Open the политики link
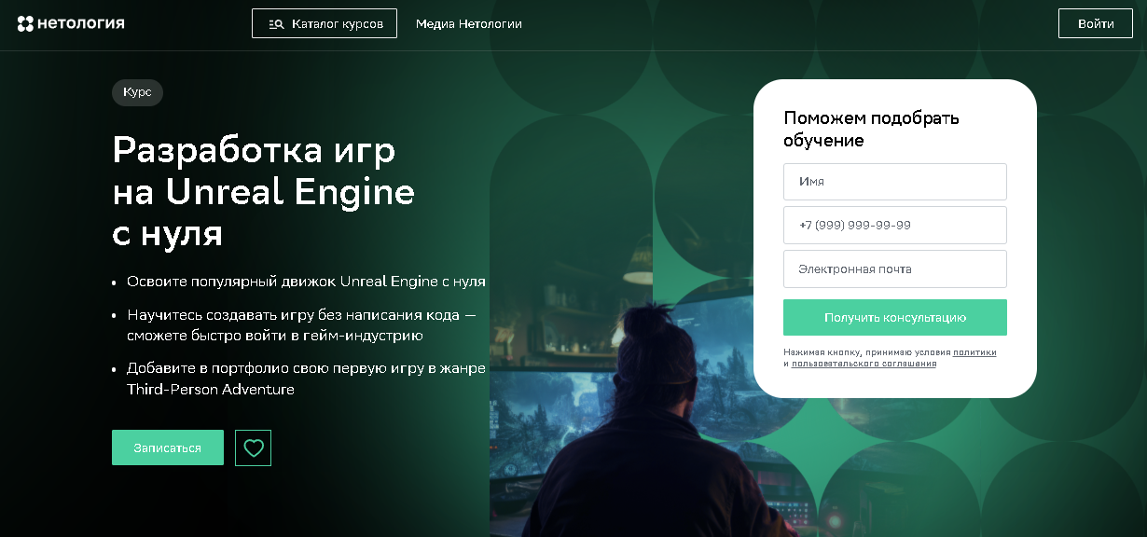 point(974,352)
